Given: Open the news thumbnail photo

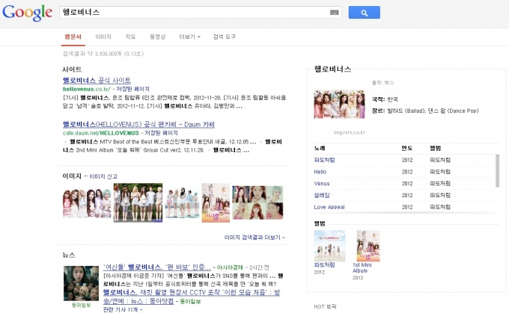Looking at the screenshot, I should pos(81,284).
